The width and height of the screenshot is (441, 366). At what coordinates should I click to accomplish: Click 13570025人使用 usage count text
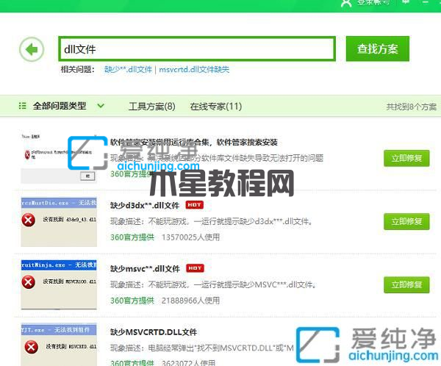190,237
